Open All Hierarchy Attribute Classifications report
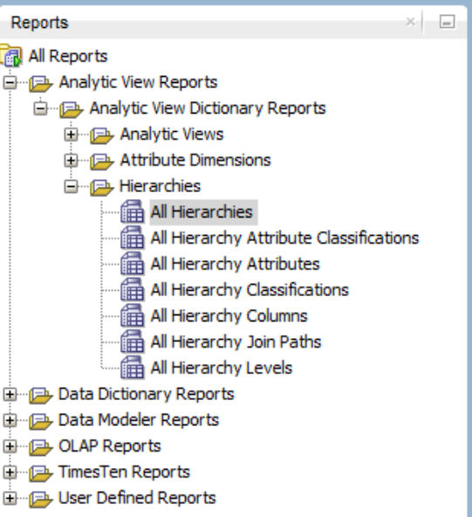 click(284, 238)
